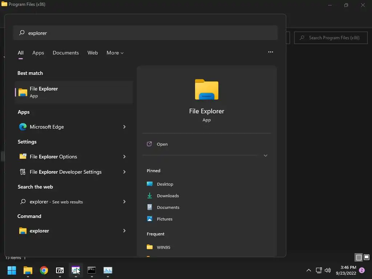Select the All search tab
Screen dimensions: 372x279
21,53
